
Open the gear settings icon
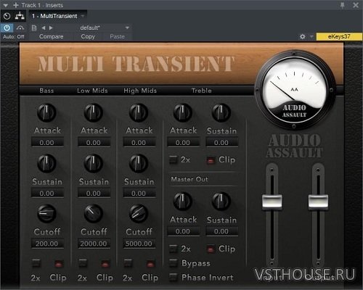[x=303, y=36]
